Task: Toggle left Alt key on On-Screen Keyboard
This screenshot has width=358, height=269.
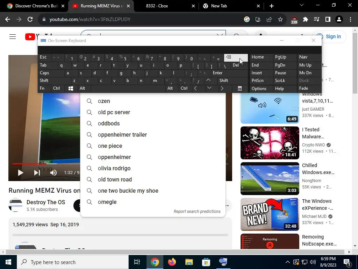Action: coord(84,89)
